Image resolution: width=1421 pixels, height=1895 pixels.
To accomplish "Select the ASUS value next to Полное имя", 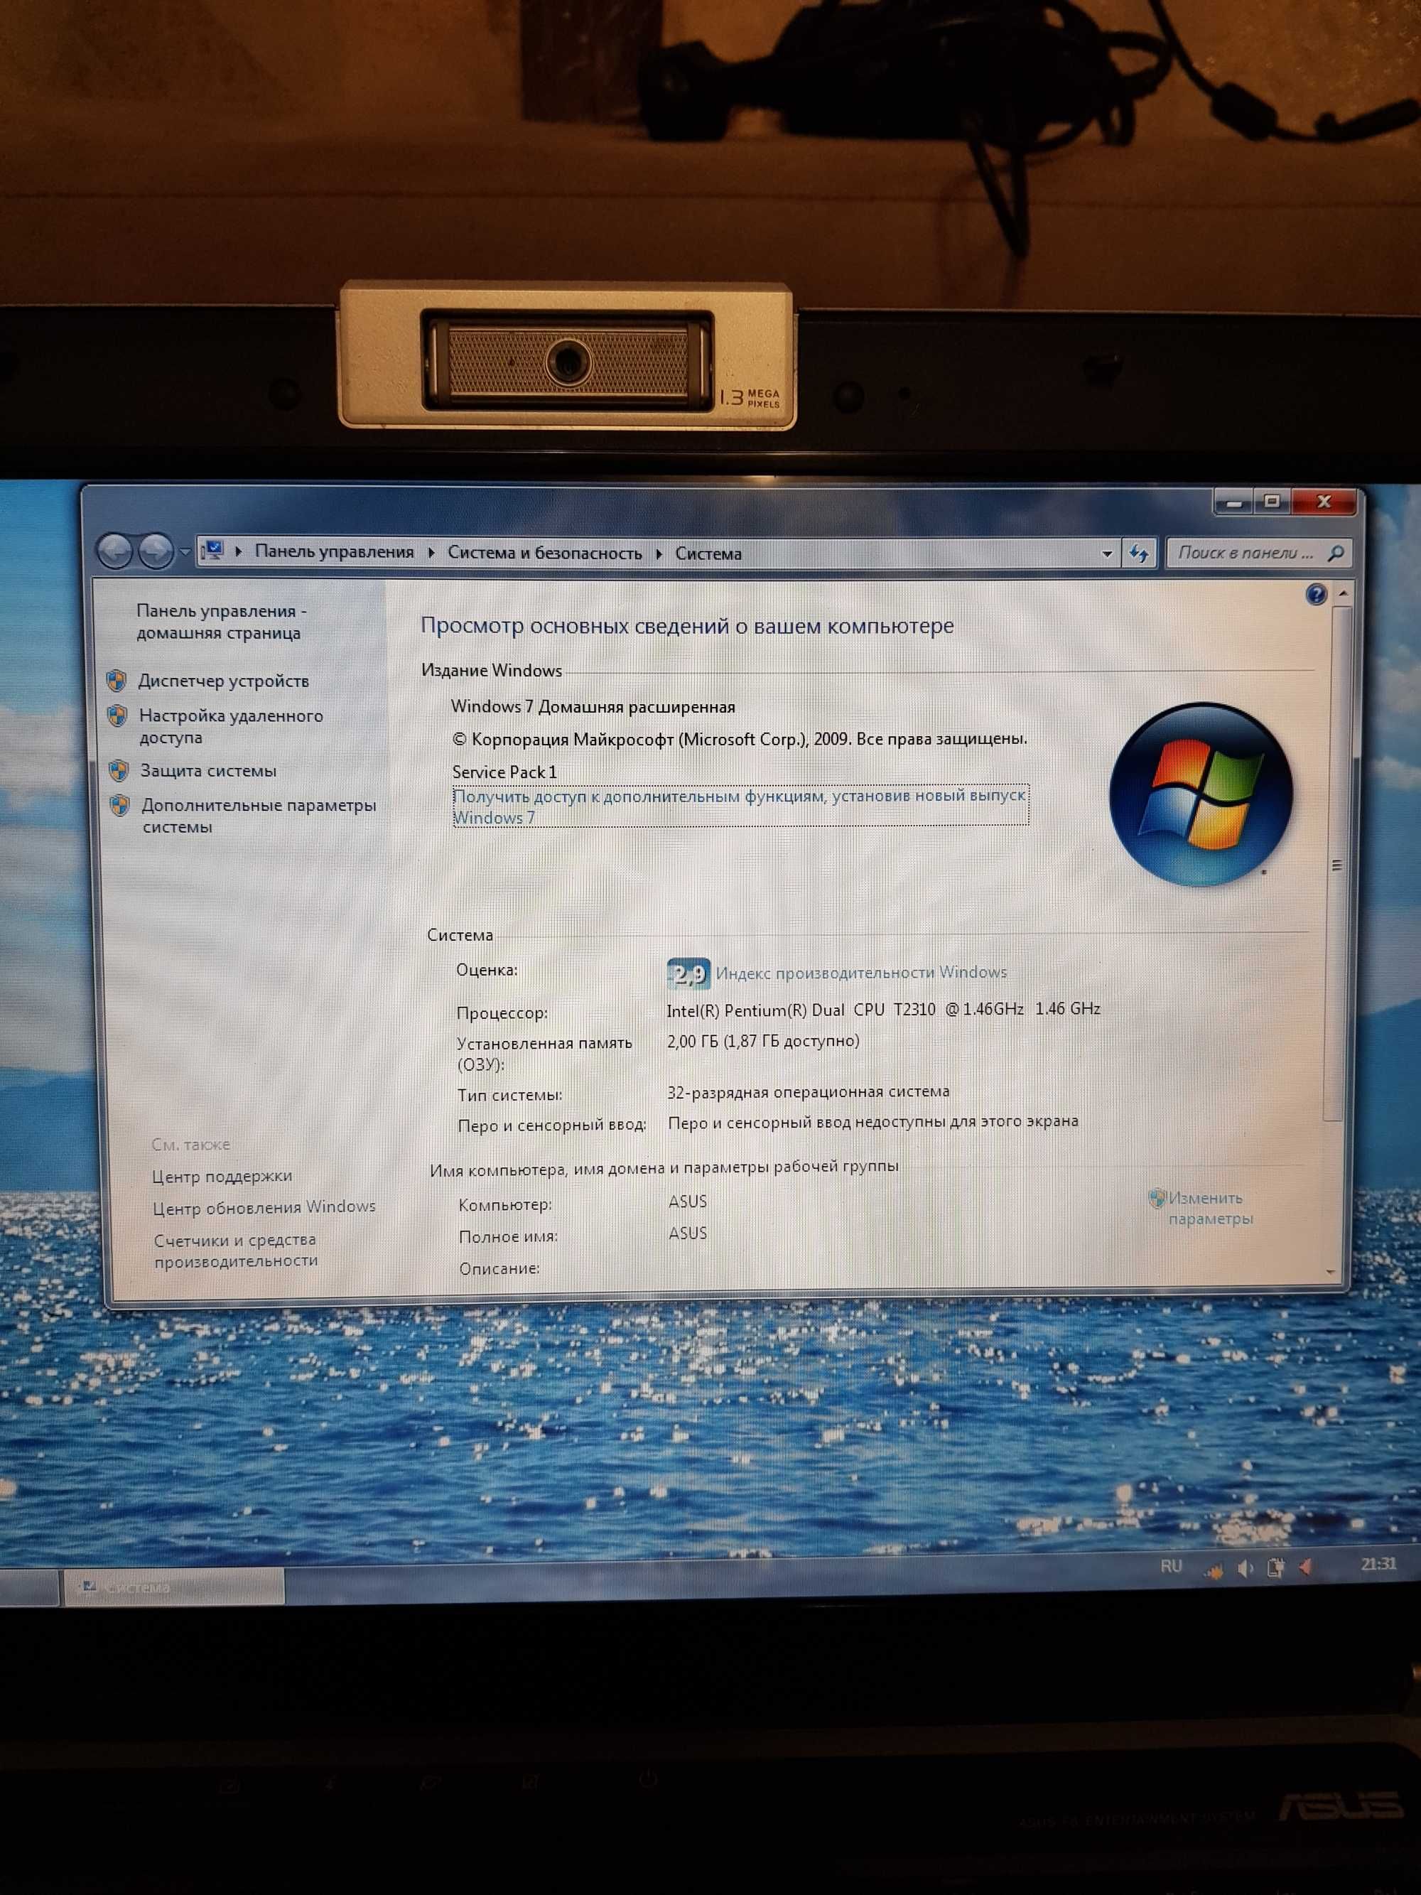I will [688, 1233].
